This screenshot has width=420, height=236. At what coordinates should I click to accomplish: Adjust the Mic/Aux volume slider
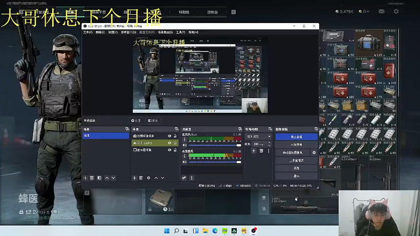[215, 145]
